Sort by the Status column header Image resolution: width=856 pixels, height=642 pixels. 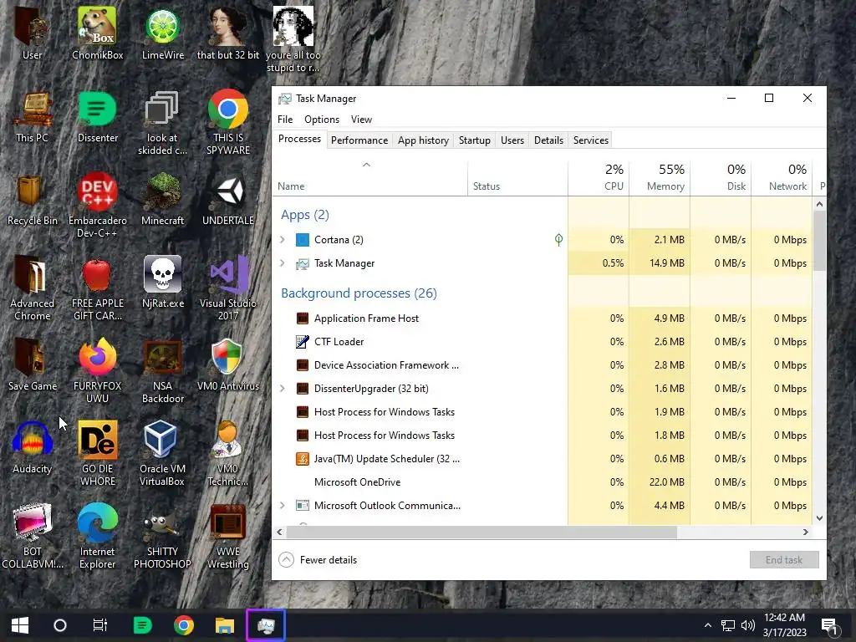517,179
